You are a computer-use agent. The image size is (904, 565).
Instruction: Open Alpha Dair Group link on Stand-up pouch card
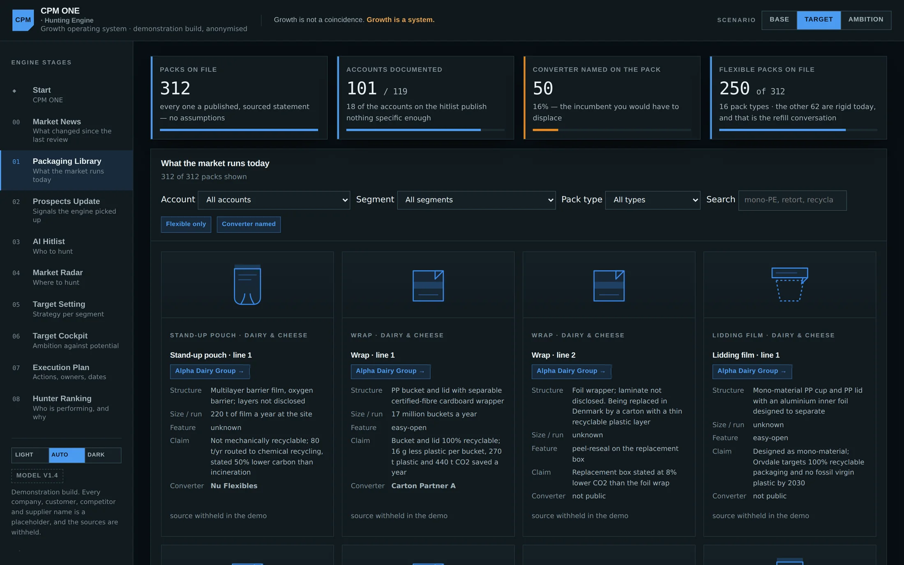210,371
